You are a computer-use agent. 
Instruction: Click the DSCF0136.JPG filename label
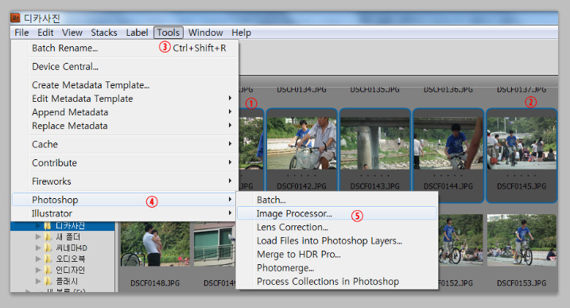tap(448, 89)
